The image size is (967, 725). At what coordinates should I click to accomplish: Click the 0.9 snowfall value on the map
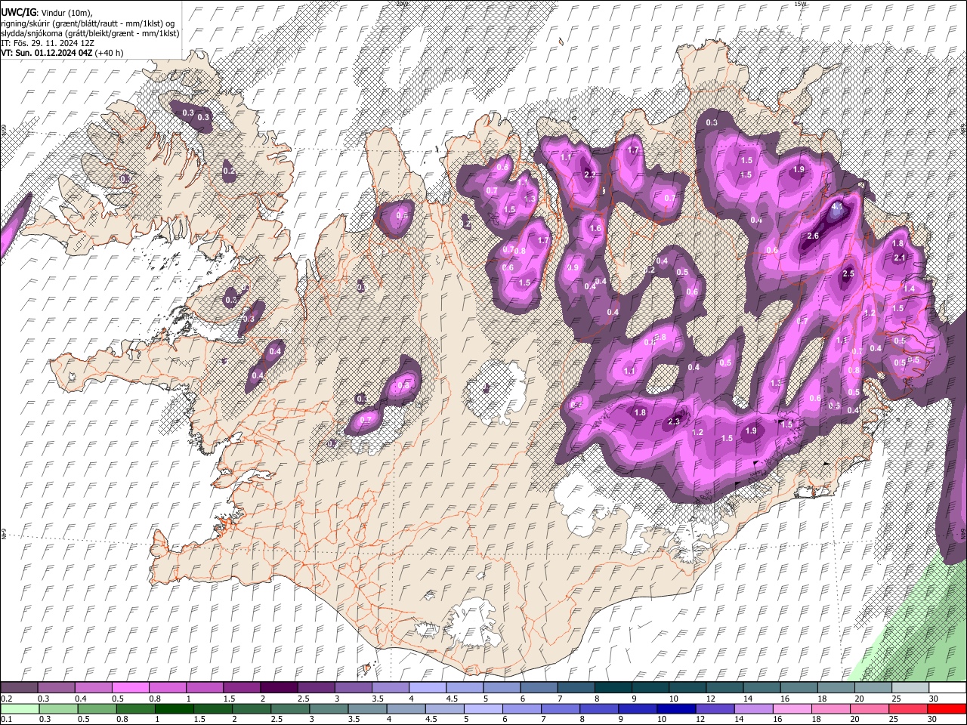pyautogui.click(x=573, y=267)
